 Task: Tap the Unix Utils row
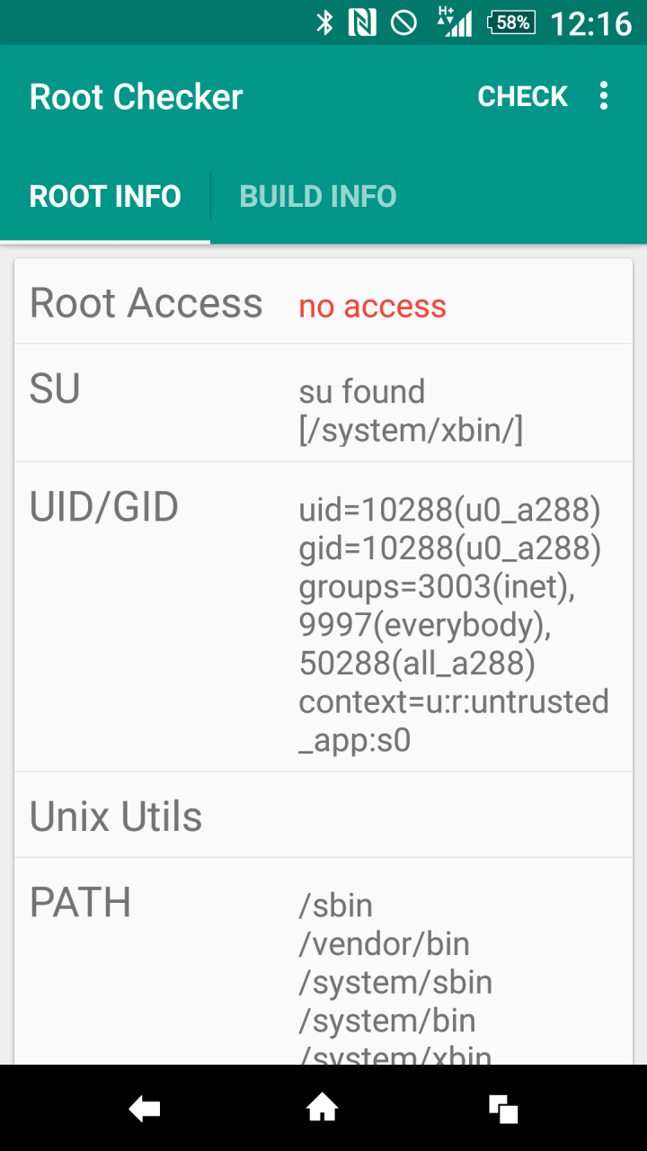click(323, 816)
